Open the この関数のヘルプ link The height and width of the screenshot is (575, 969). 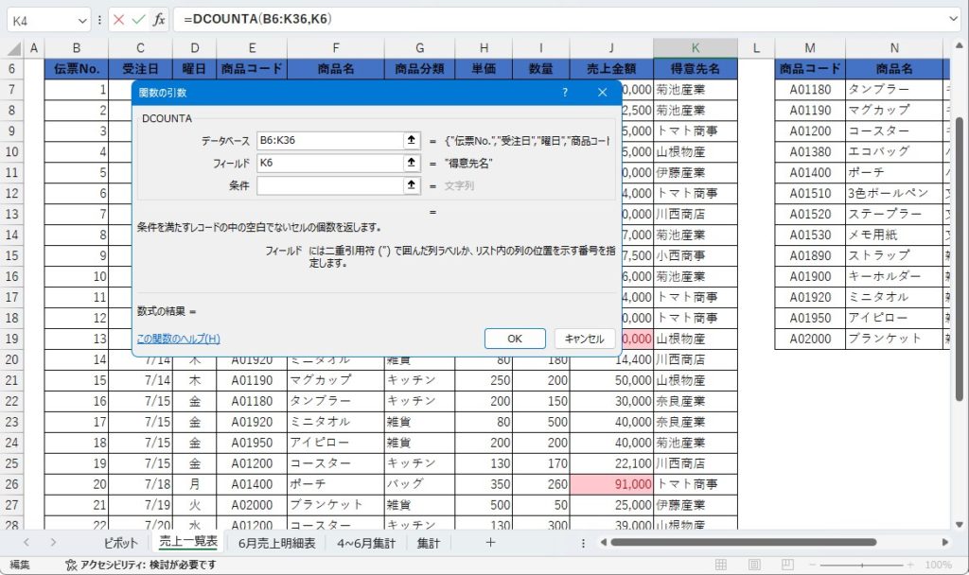(x=178, y=339)
